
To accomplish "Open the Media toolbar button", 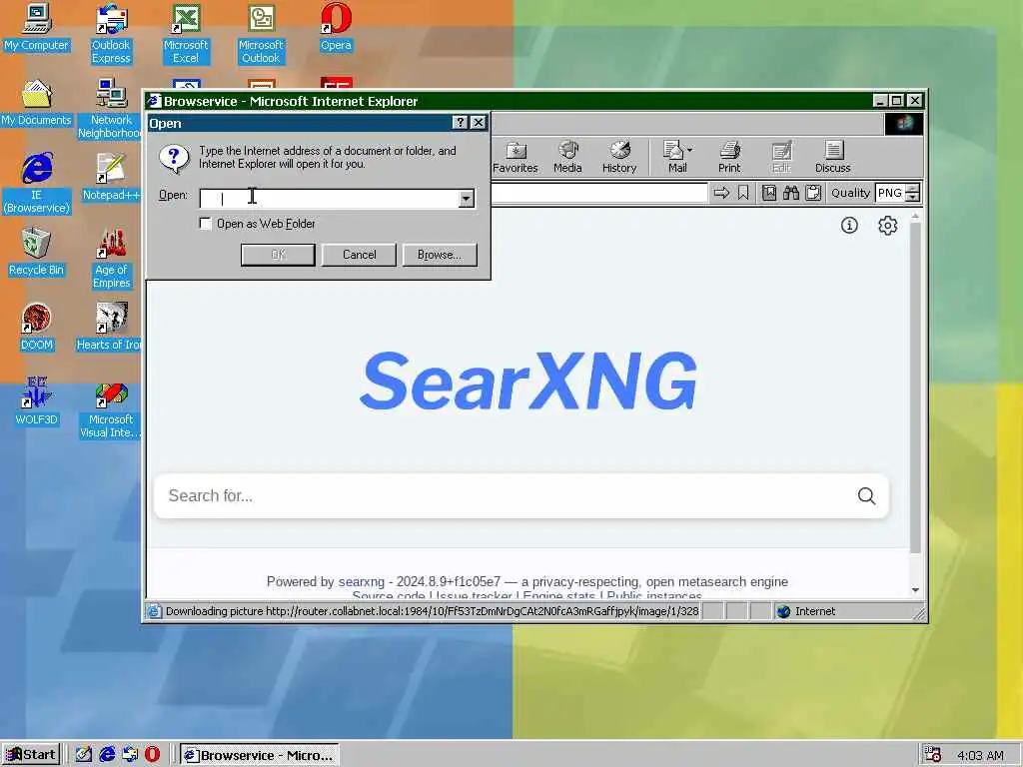I will 567,157.
